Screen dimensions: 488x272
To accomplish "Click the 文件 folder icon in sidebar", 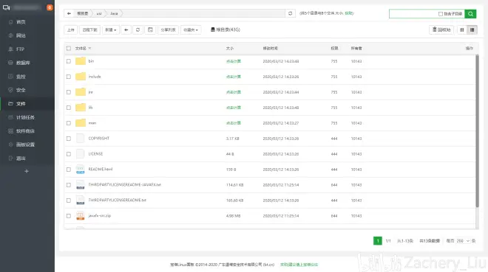I will coord(10,104).
